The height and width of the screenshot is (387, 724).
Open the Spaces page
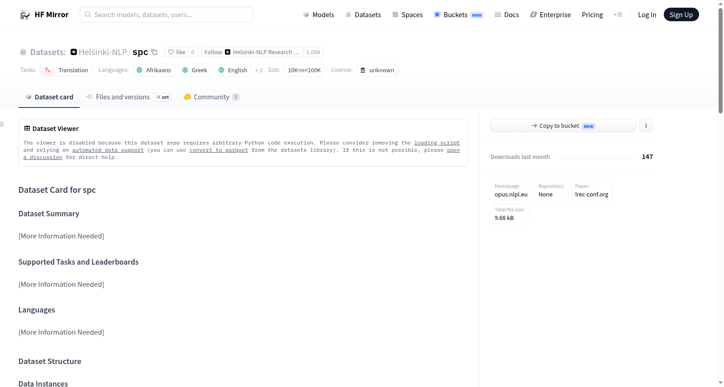pyautogui.click(x=407, y=14)
